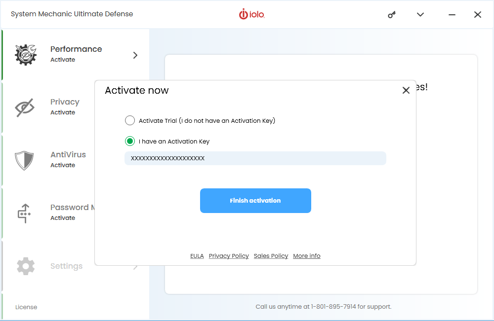Open the Sales Policy link

271,256
